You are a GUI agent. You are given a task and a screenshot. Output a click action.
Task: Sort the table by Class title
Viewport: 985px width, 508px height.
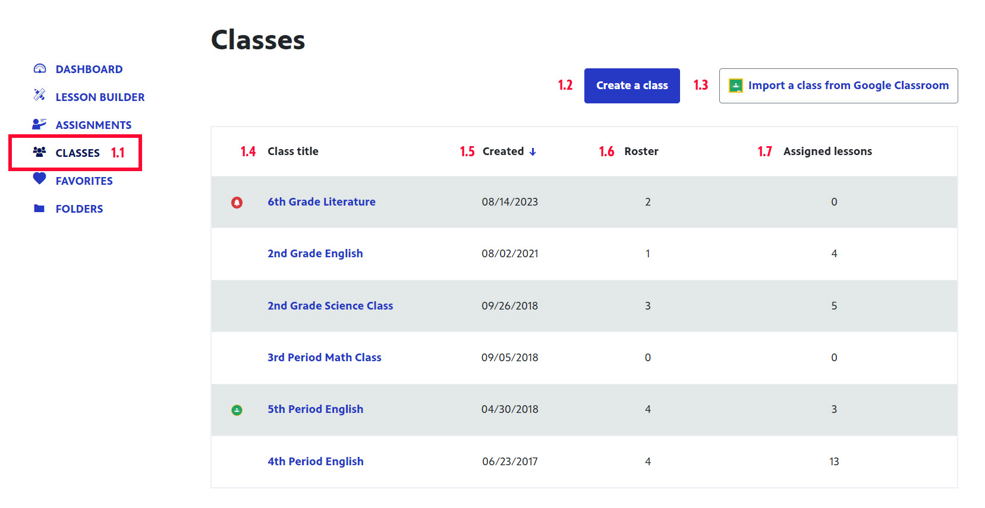coord(292,152)
